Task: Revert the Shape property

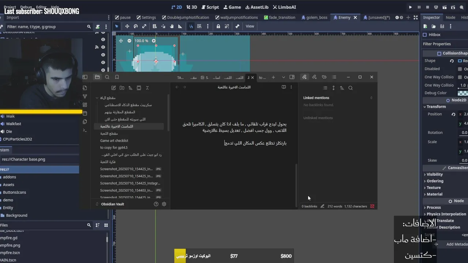Action: (x=452, y=61)
